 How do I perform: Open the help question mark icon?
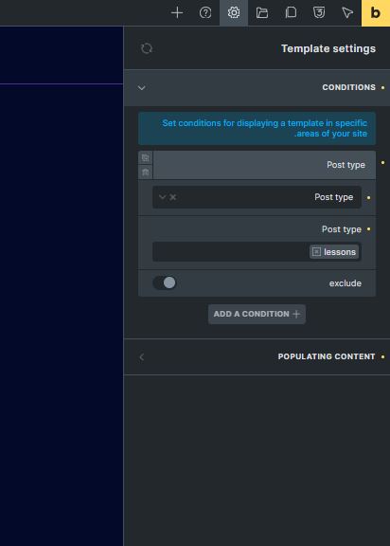[x=205, y=13]
